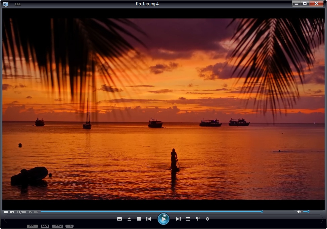Show the playlist panel
Viewport: 327px width, 229px height.
pyautogui.click(x=188, y=219)
